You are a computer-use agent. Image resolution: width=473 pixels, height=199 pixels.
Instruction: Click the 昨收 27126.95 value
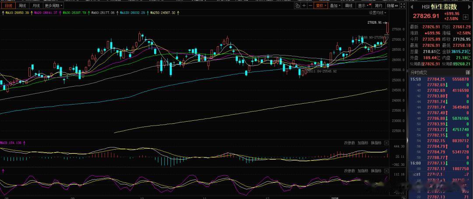(461, 39)
